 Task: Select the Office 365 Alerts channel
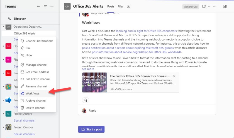point(29,33)
